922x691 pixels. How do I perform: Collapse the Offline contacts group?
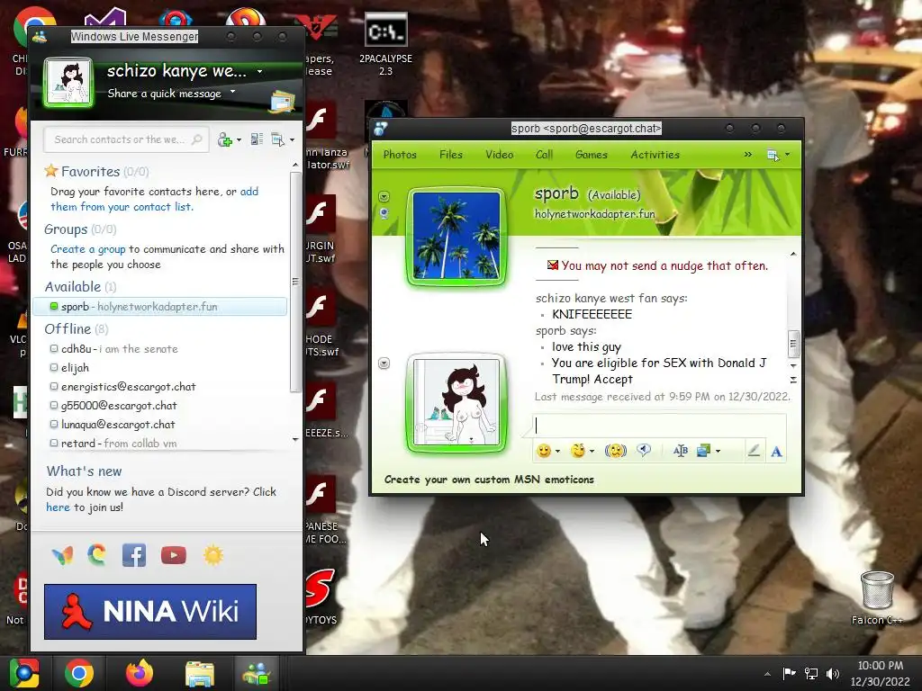click(76, 329)
